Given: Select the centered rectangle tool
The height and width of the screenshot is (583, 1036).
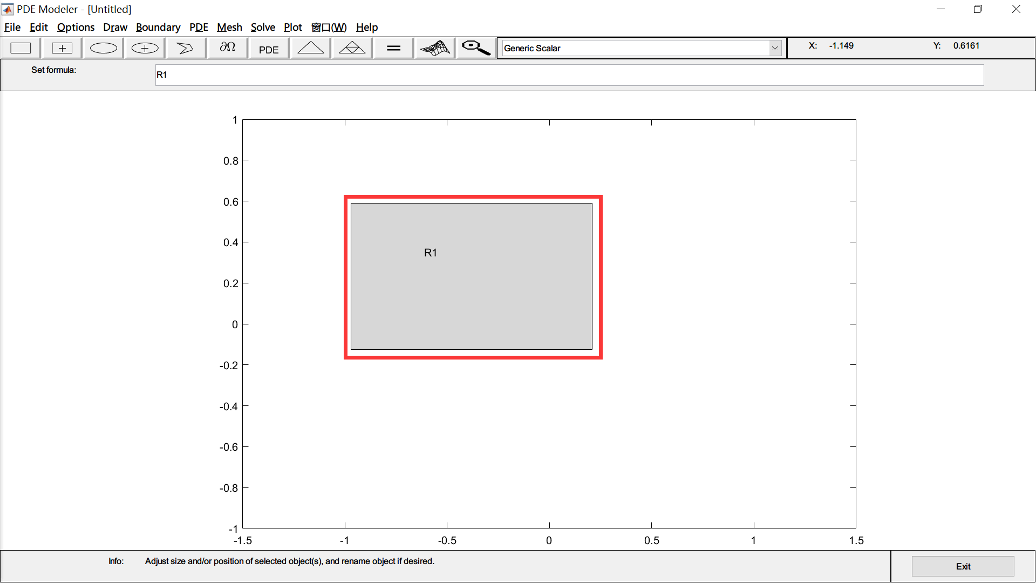Looking at the screenshot, I should [62, 48].
